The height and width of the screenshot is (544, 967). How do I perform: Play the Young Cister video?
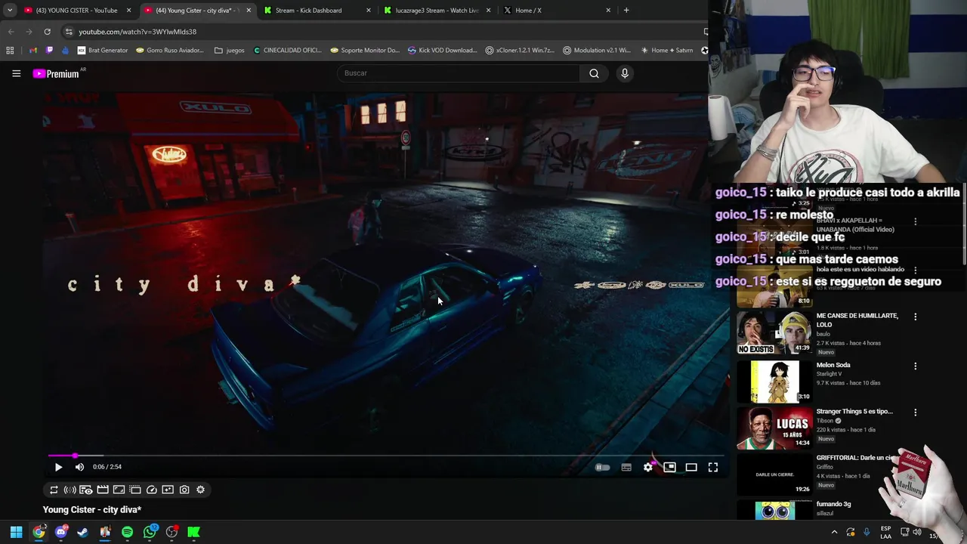tap(58, 467)
